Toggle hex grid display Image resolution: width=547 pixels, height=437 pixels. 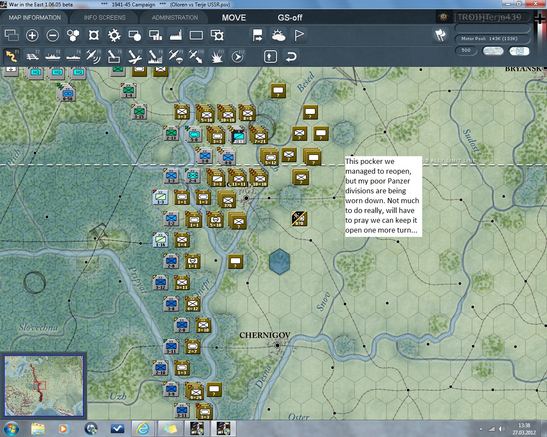[x=73, y=35]
